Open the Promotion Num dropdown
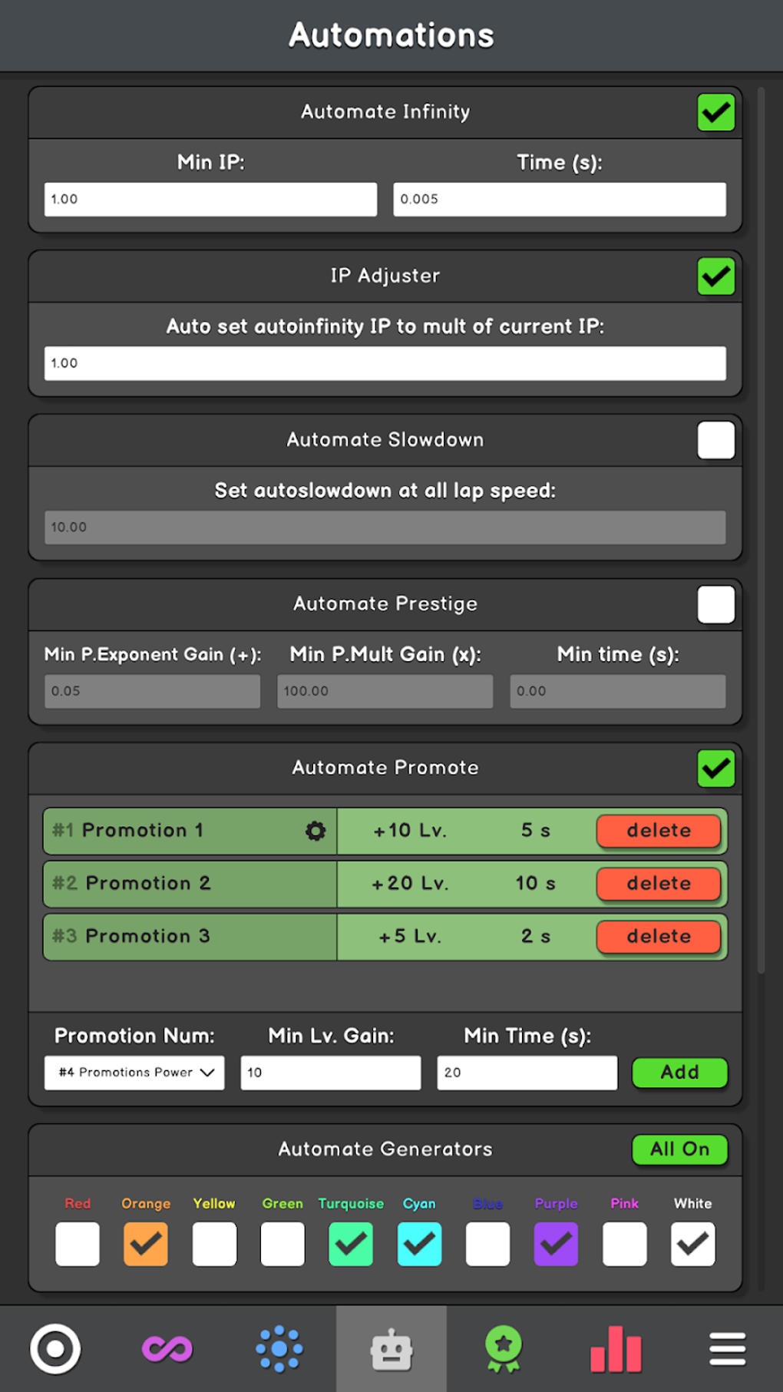This screenshot has width=783, height=1392. pyautogui.click(x=134, y=1073)
